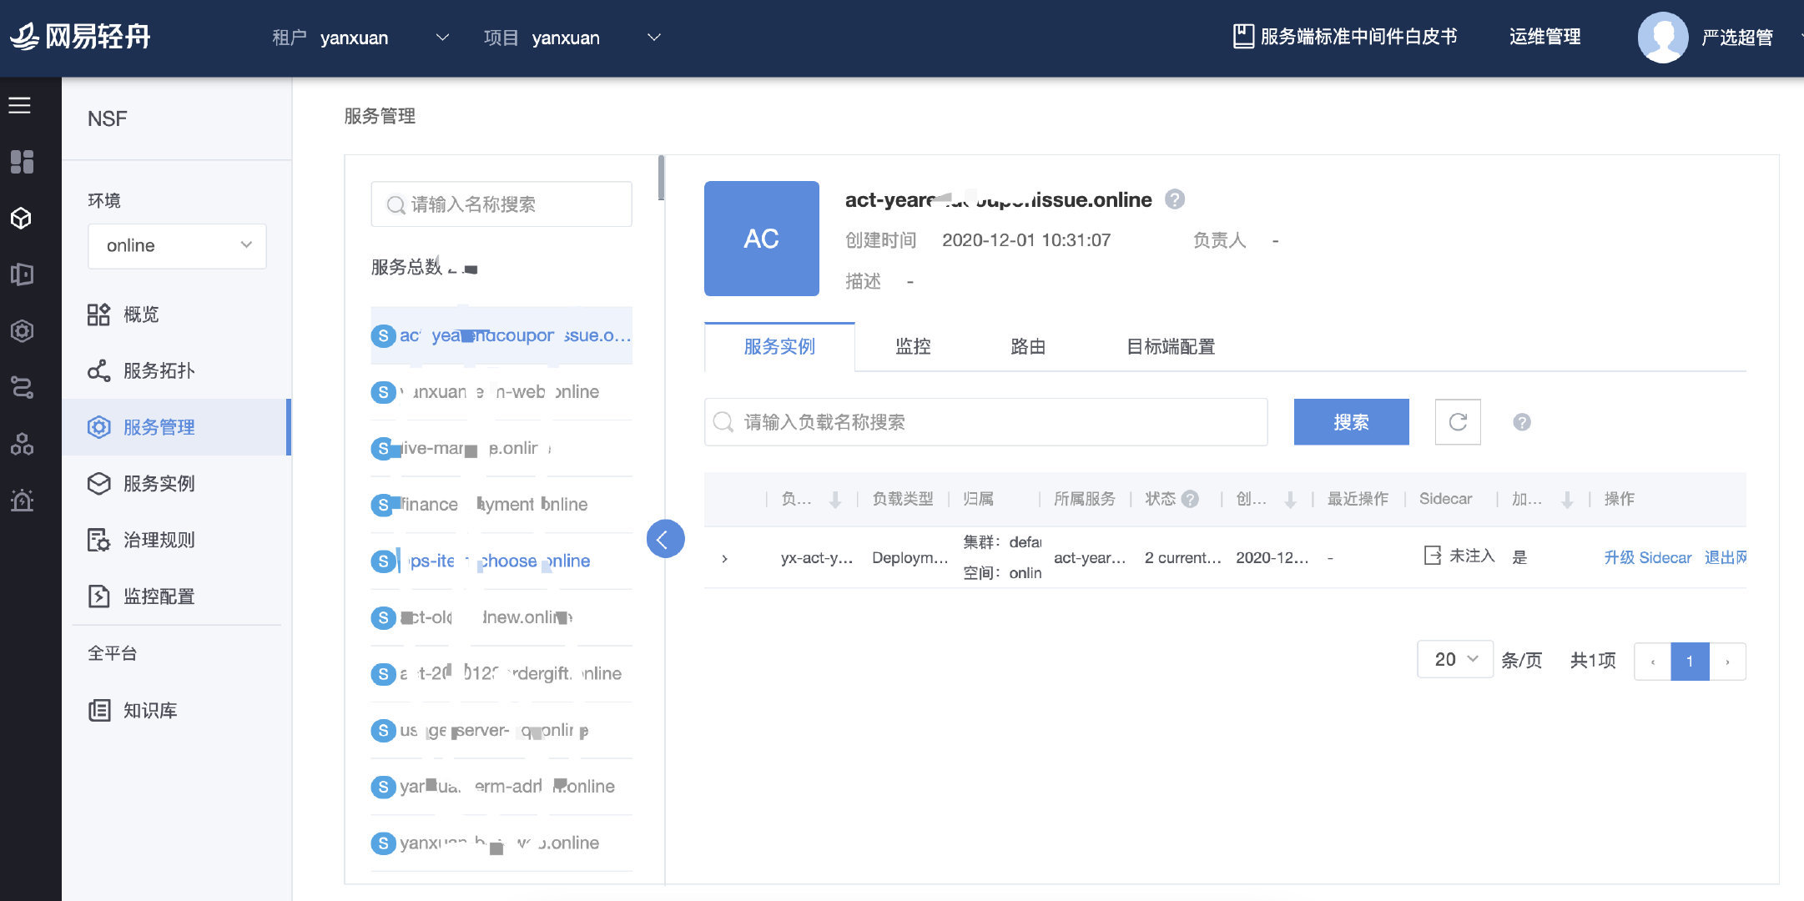The image size is (1804, 901).
Task: Click the 升级 Sidecar link
Action: click(1647, 557)
